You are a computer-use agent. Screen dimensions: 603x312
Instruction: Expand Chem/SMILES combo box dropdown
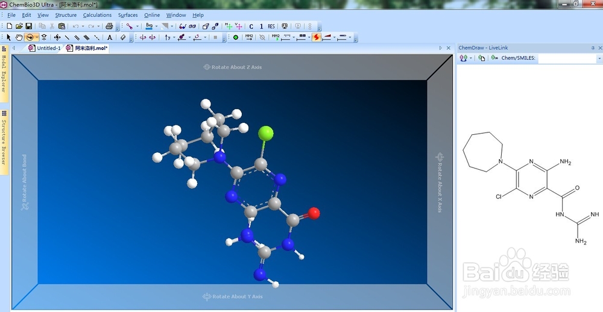[x=599, y=58]
